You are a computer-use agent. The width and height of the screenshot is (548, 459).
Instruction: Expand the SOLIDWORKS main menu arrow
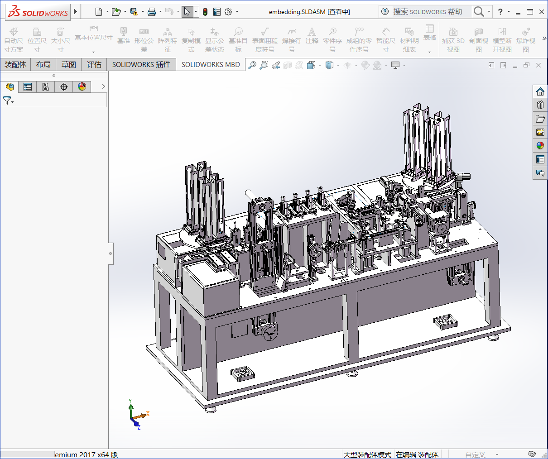click(x=76, y=12)
